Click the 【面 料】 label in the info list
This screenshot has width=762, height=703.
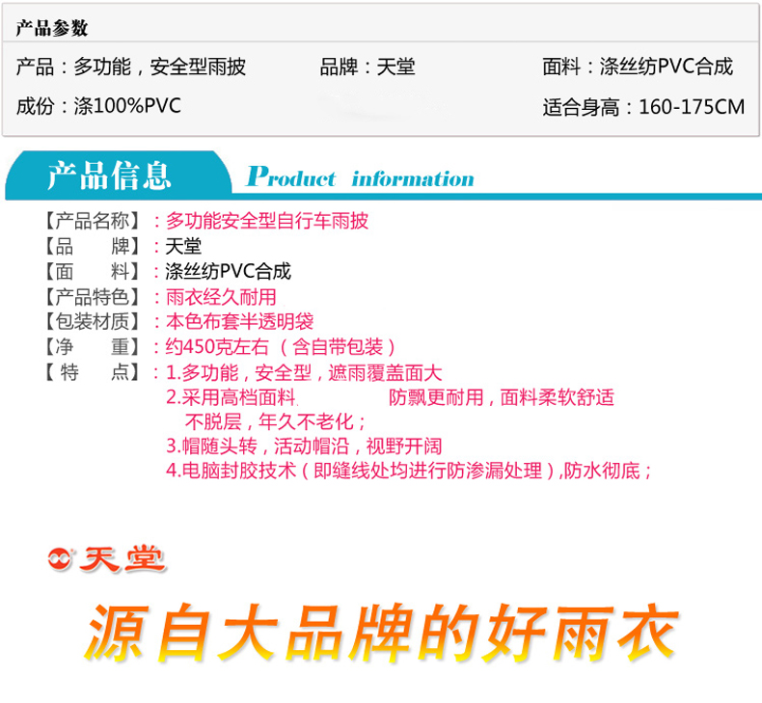pyautogui.click(x=93, y=271)
